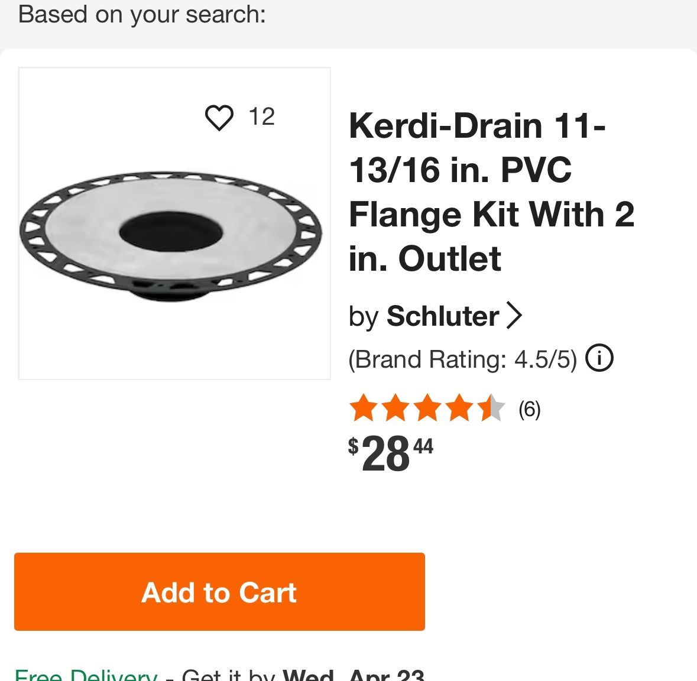Click the Wed, Apr 23 delivery date
Image resolution: width=697 pixels, height=681 pixels.
[x=353, y=675]
